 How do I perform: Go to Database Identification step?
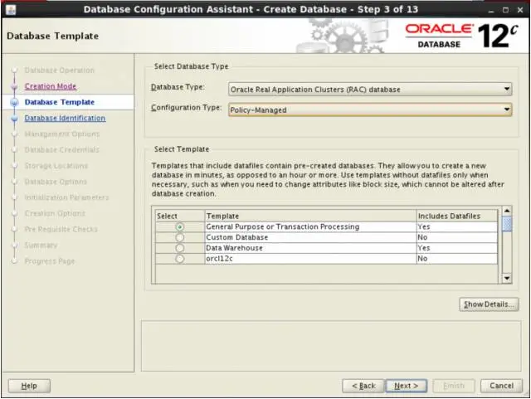pos(65,119)
